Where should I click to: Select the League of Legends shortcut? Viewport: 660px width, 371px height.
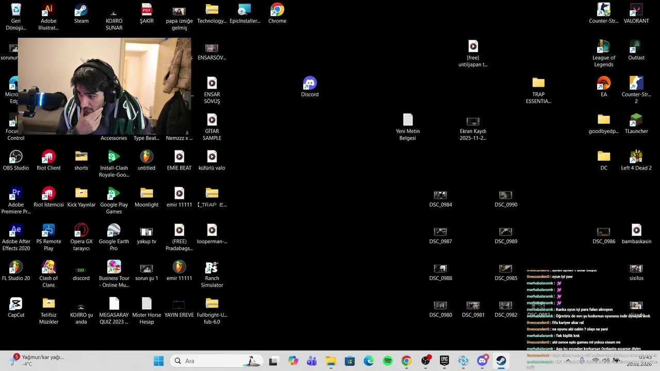(604, 54)
